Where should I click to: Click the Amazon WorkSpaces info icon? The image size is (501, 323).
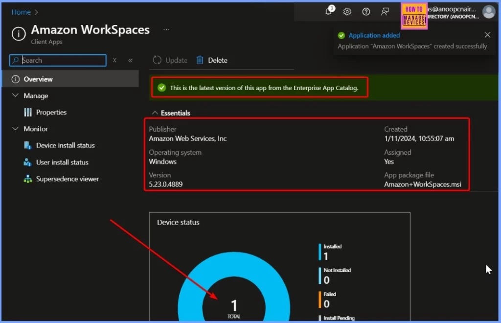[19, 34]
